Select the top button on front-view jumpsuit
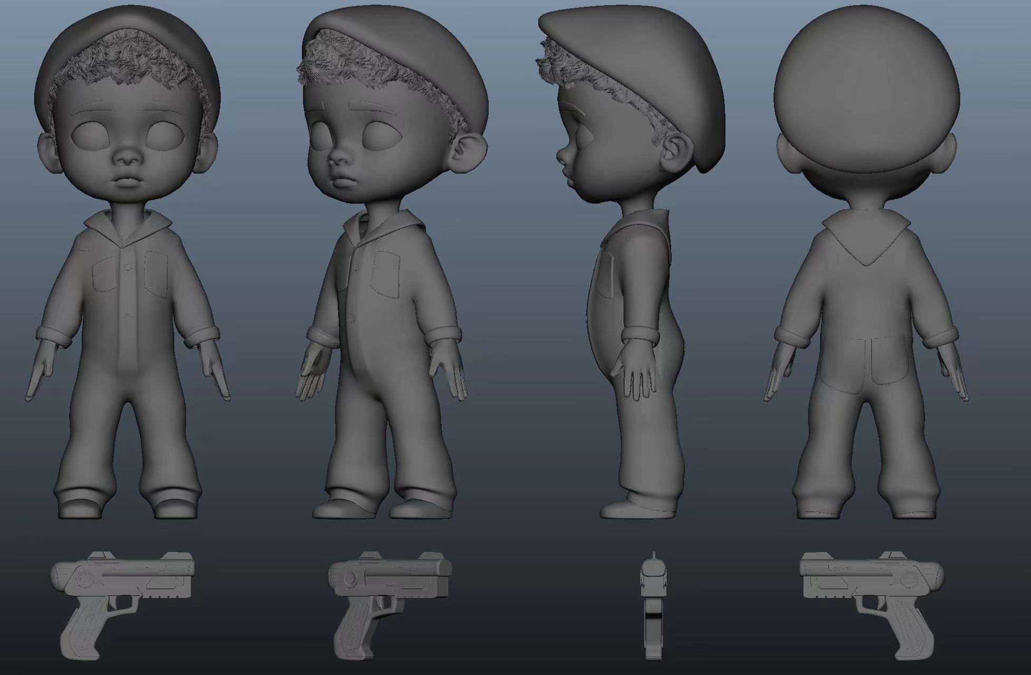Image resolution: width=1031 pixels, height=675 pixels. pos(128,268)
